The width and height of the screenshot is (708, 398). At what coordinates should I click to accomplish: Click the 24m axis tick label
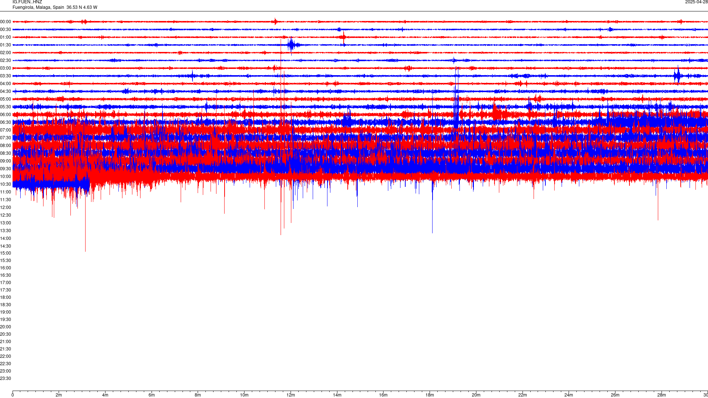[x=569, y=395]
